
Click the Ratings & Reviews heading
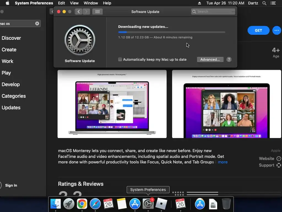pos(81,184)
